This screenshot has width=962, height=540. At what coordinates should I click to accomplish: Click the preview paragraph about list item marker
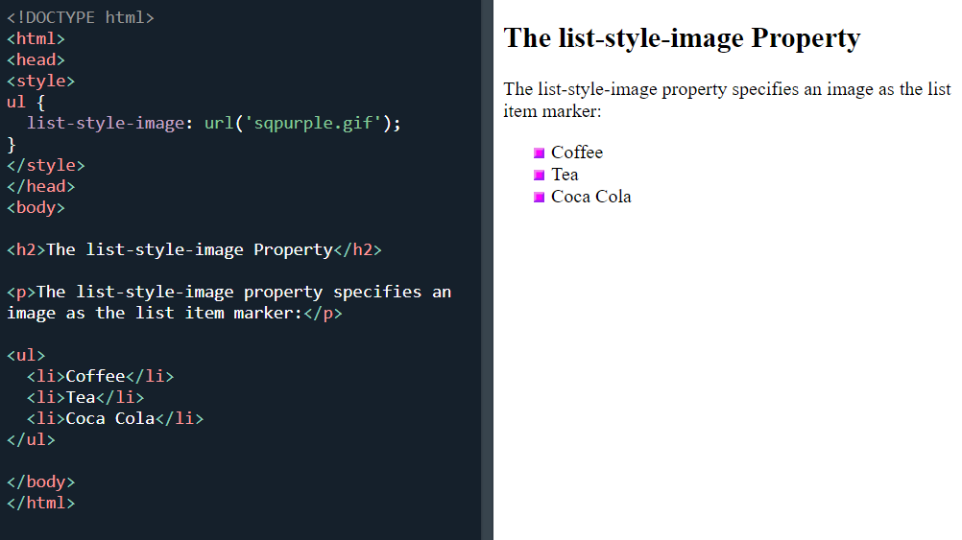727,100
